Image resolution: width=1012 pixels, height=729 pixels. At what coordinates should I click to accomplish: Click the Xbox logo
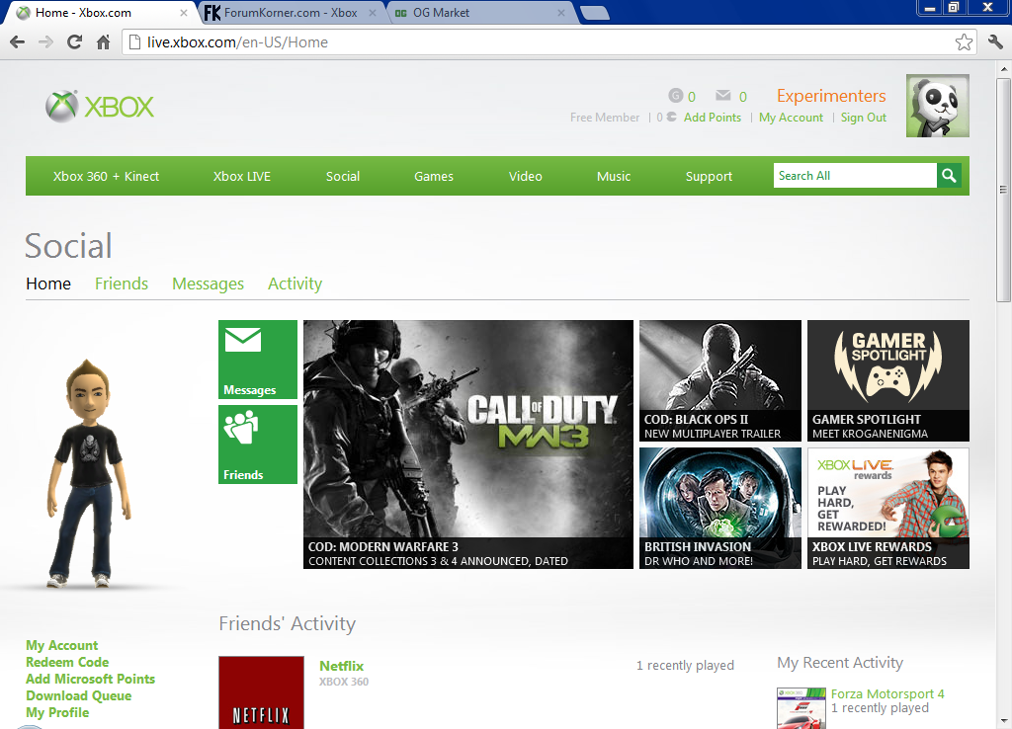click(100, 107)
